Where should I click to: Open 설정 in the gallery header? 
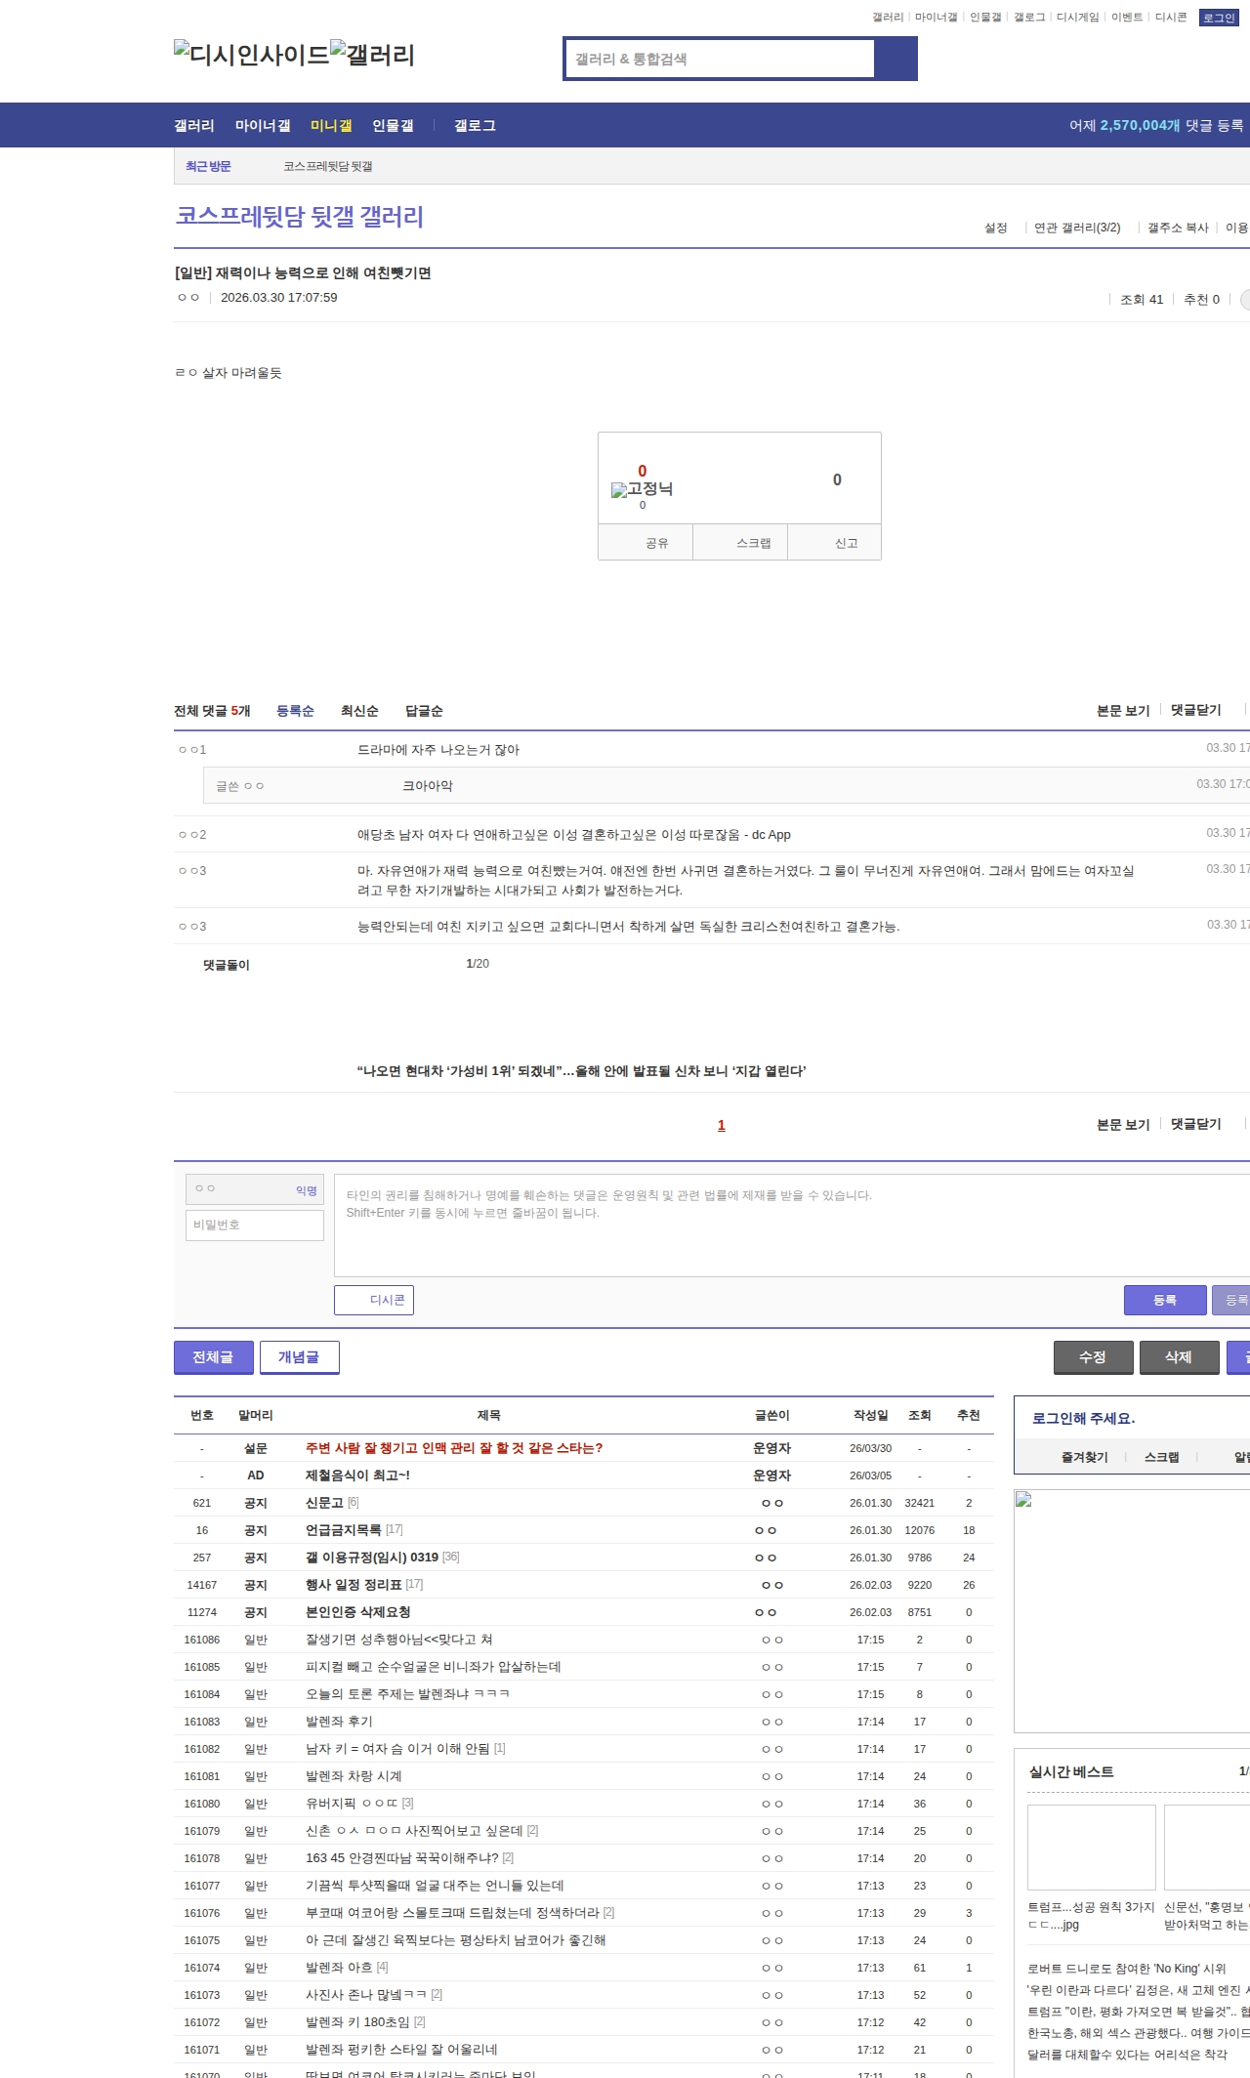(995, 228)
